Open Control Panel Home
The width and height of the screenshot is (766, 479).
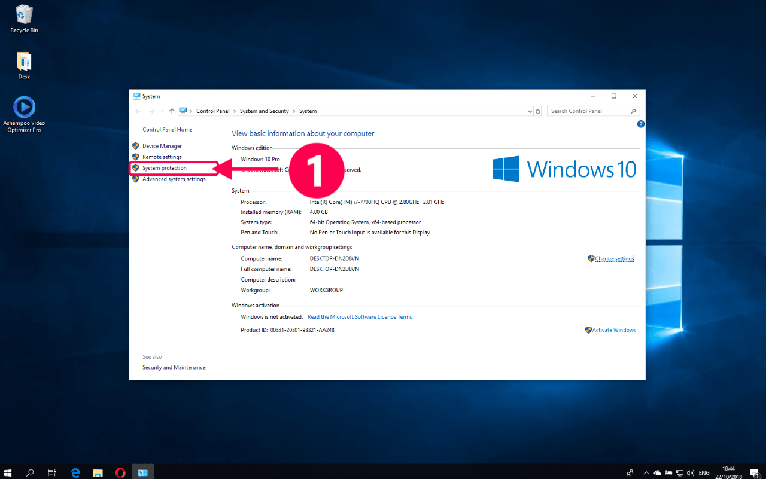[x=168, y=130]
